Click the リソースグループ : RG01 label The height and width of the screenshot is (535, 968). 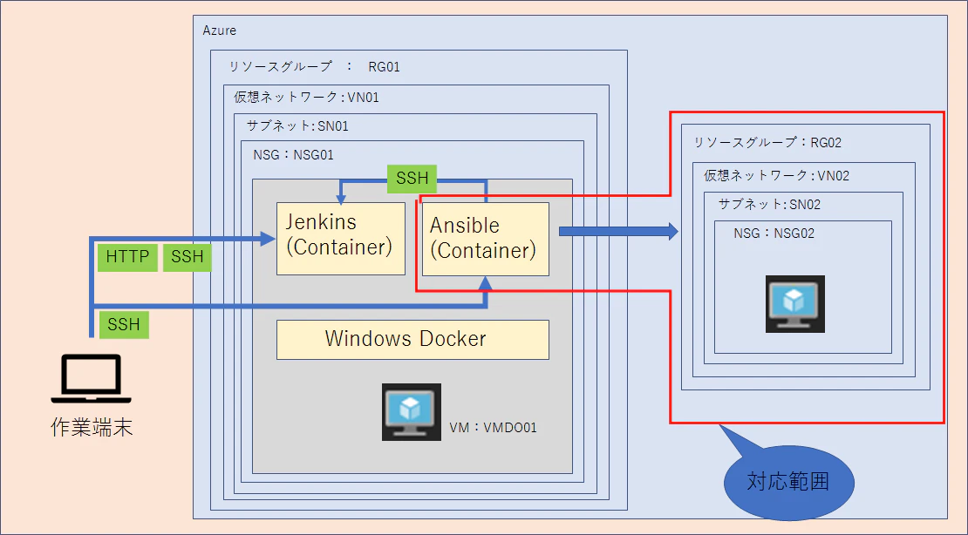(x=314, y=66)
